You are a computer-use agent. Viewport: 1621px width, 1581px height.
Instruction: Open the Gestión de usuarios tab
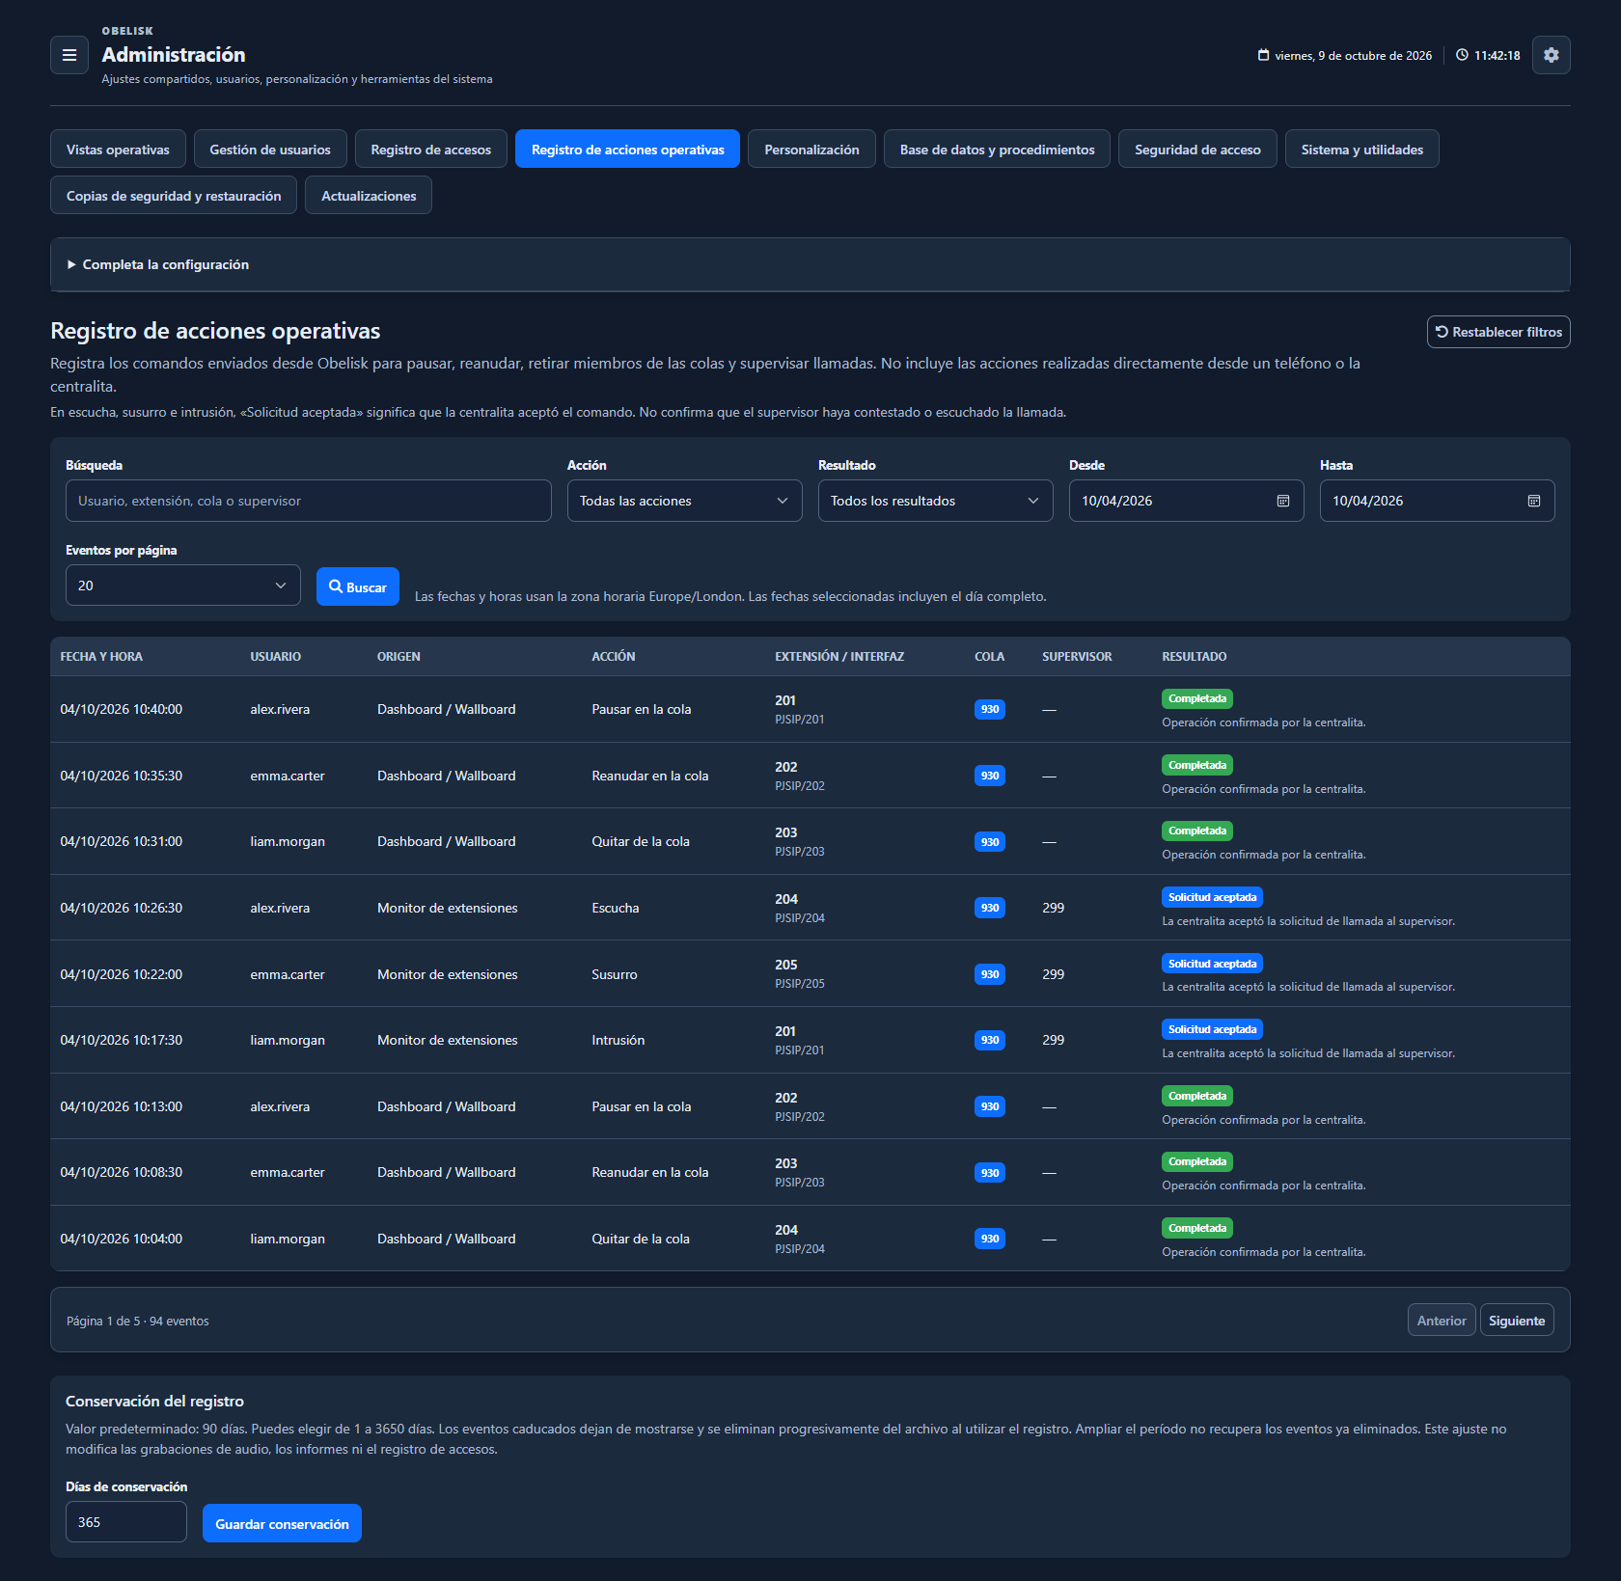270,150
